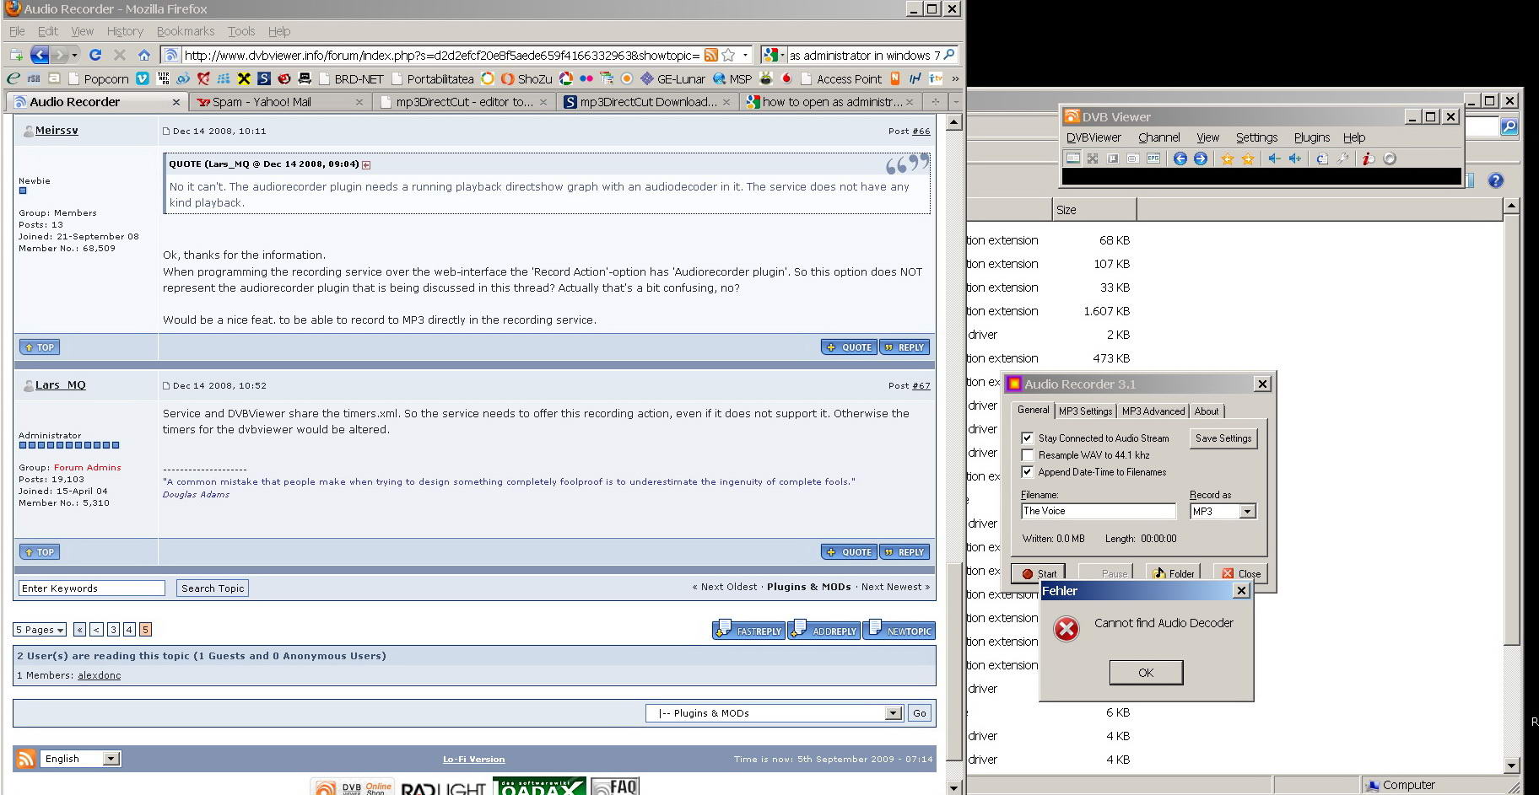Go to Firefox home page

(x=144, y=55)
